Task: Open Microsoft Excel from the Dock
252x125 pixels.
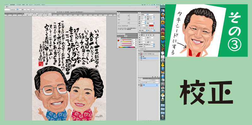Action: point(163,45)
